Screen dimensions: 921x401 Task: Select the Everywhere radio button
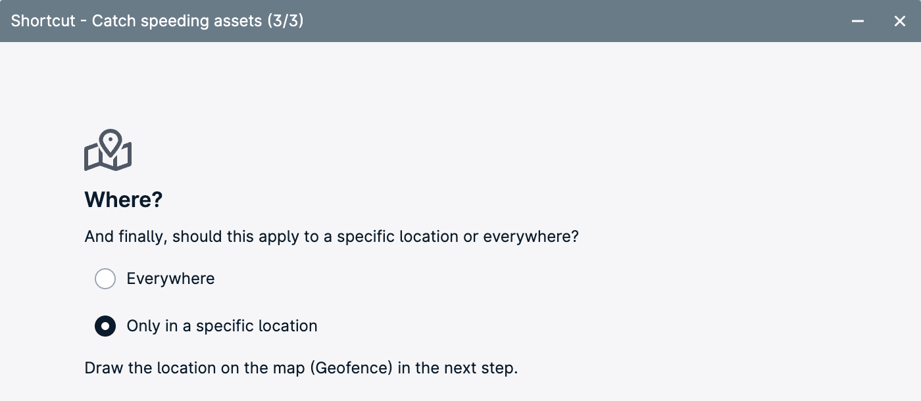105,279
